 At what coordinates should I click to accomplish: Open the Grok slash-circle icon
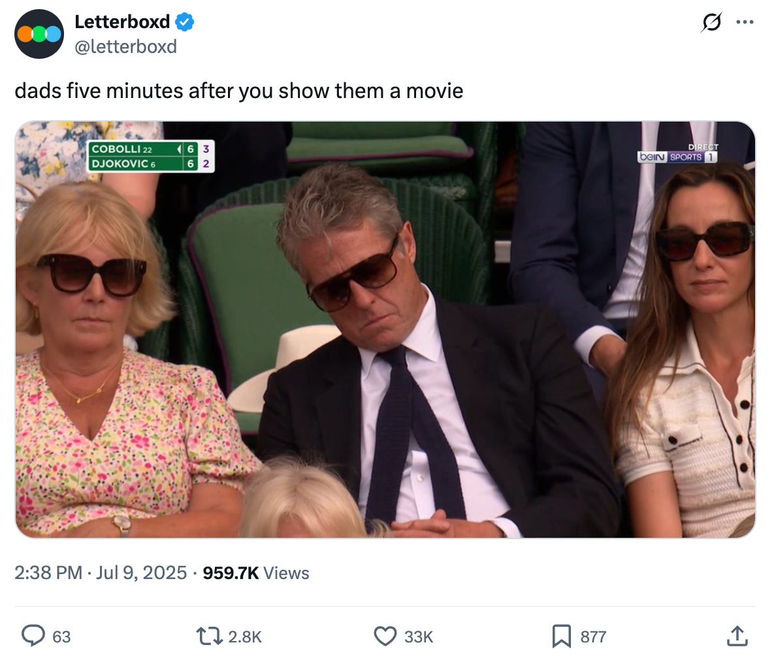711,22
